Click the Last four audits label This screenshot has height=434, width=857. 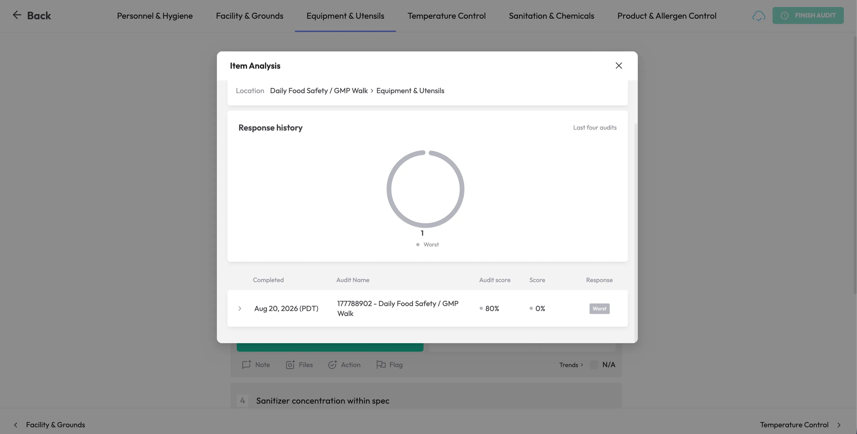[x=595, y=128]
